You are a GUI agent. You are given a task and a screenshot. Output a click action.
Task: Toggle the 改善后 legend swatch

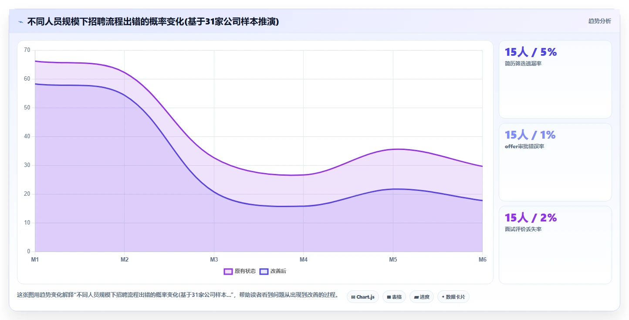pos(264,271)
